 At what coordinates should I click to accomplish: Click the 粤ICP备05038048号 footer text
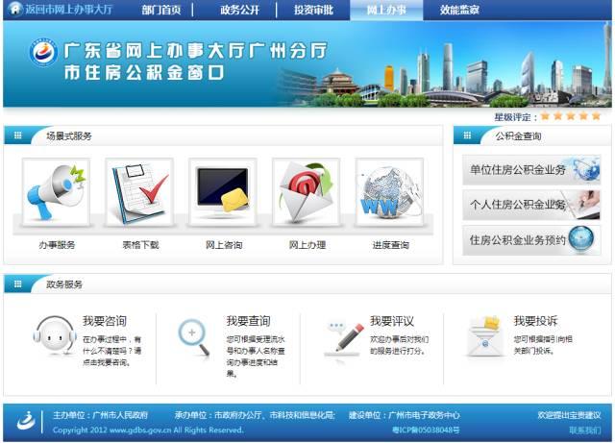[x=426, y=431]
